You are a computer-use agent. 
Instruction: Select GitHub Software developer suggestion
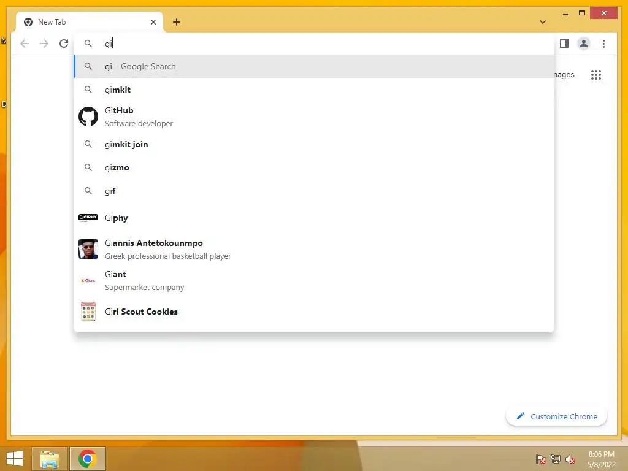315,117
